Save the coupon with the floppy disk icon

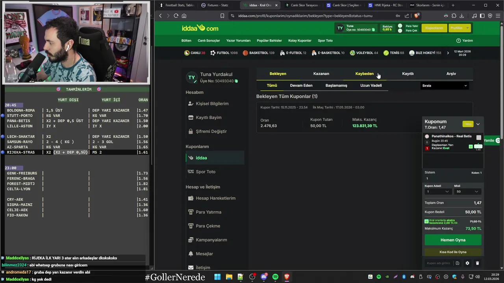tap(458, 263)
